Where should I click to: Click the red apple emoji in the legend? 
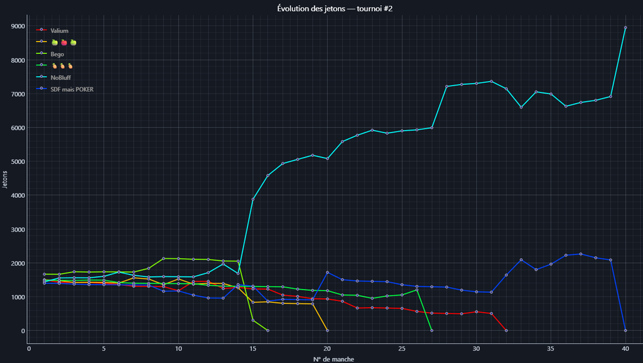tap(63, 43)
